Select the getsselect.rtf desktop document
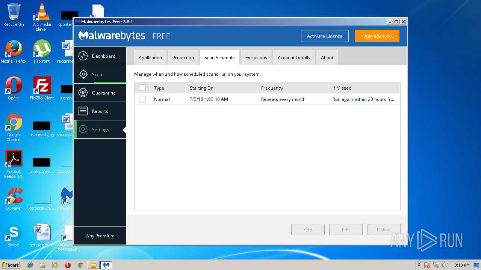 (41, 235)
